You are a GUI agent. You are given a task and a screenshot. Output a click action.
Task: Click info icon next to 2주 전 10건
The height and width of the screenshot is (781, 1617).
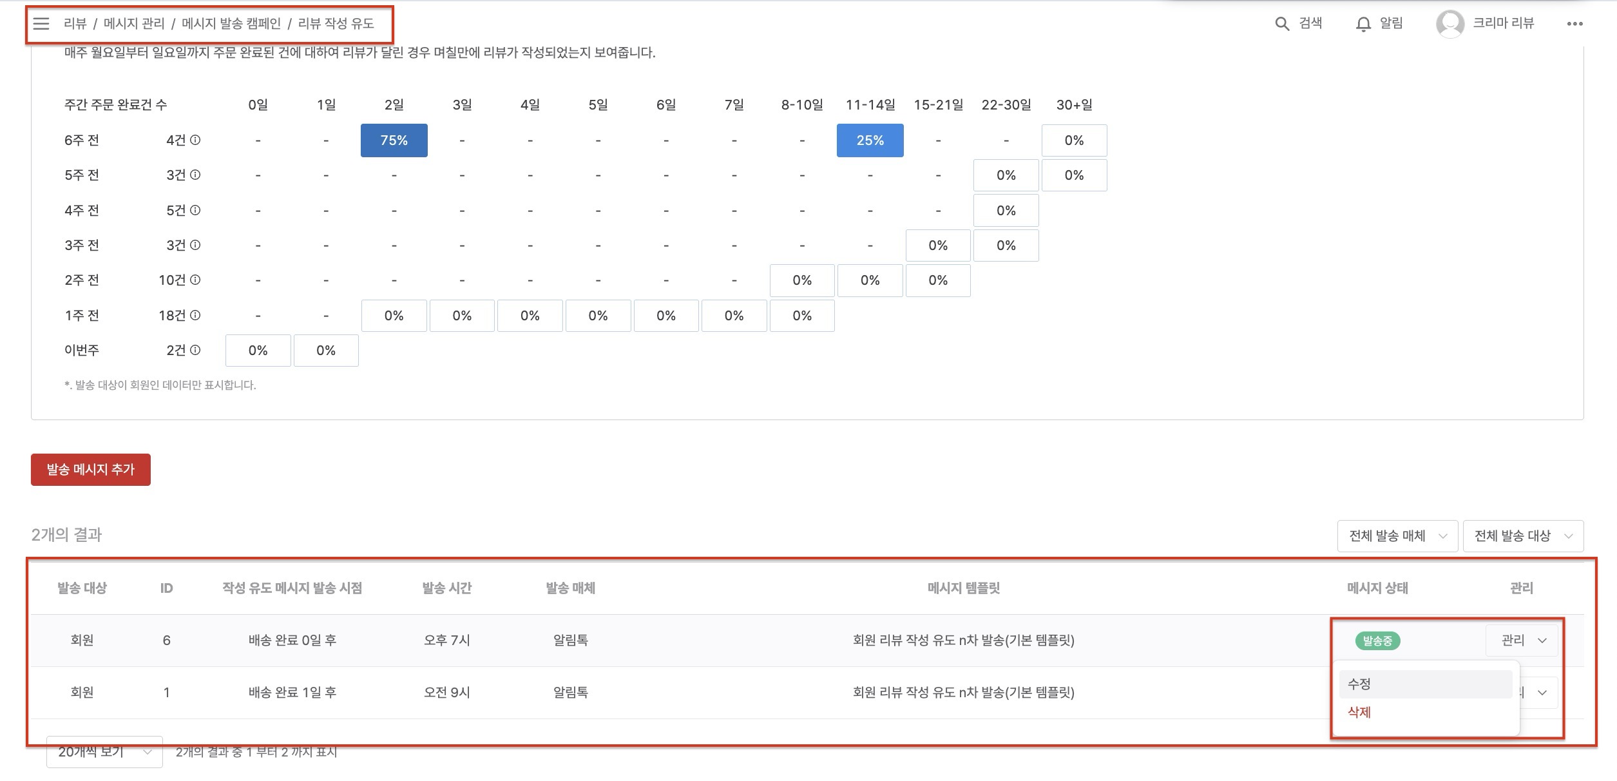195,280
